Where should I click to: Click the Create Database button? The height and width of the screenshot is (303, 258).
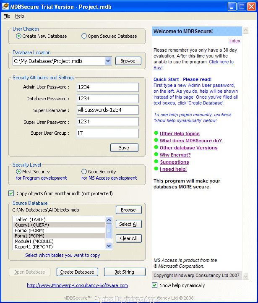77,272
